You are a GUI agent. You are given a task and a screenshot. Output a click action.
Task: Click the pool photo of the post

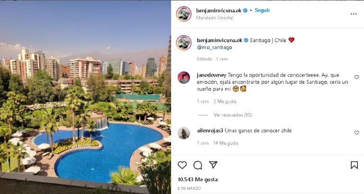[85, 97]
